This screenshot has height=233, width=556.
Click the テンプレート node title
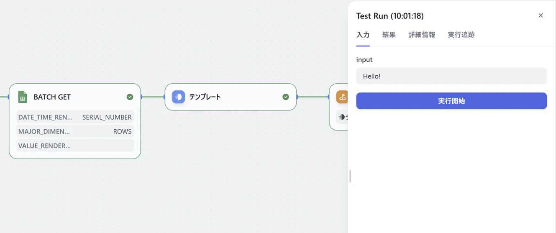[x=205, y=97]
